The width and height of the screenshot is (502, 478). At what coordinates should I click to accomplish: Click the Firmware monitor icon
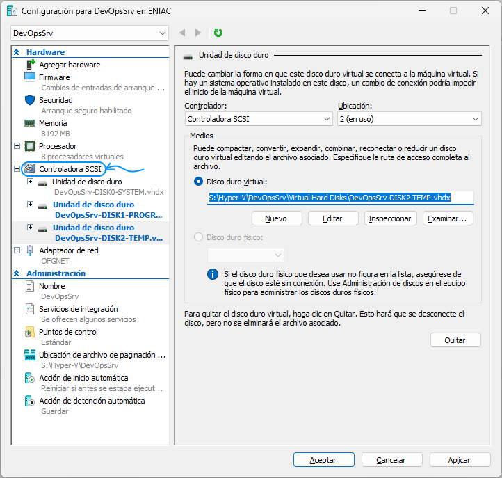click(x=30, y=77)
